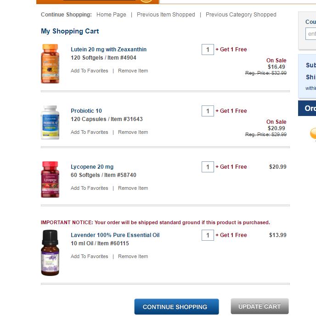
Task: Select the Probiotic 10 quantity field
Action: point(208,111)
